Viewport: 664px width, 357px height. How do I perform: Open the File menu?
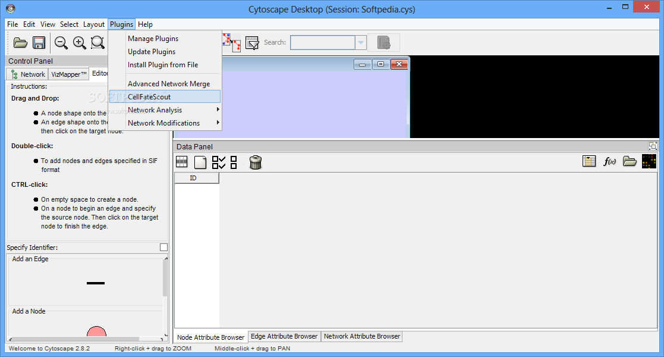[12, 24]
